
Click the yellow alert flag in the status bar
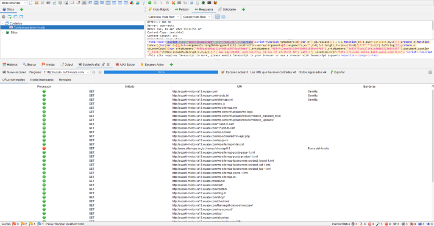coord(31,224)
